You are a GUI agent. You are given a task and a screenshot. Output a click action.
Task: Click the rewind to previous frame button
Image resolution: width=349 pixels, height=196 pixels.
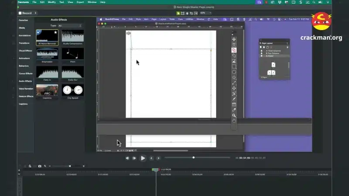point(127,158)
